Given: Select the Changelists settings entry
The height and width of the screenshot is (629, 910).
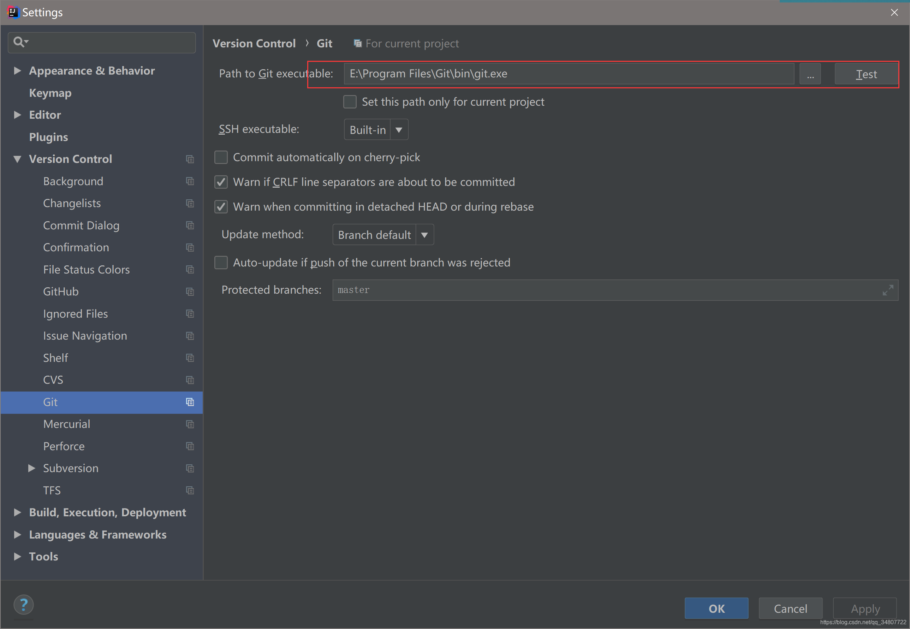Looking at the screenshot, I should (72, 203).
